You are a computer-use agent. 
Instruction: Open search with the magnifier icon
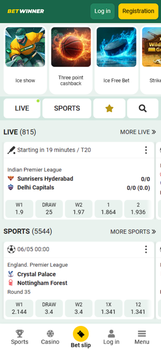pyautogui.click(x=143, y=108)
